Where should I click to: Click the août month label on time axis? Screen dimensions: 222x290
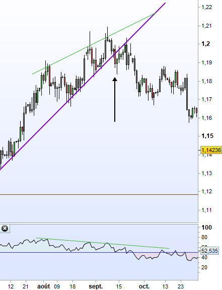pos(44,286)
